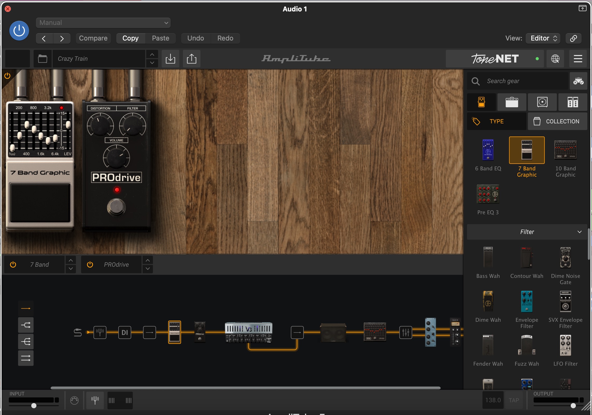The width and height of the screenshot is (592, 415).
Task: Select the Crazy Train preset name field
Action: pyautogui.click(x=99, y=59)
